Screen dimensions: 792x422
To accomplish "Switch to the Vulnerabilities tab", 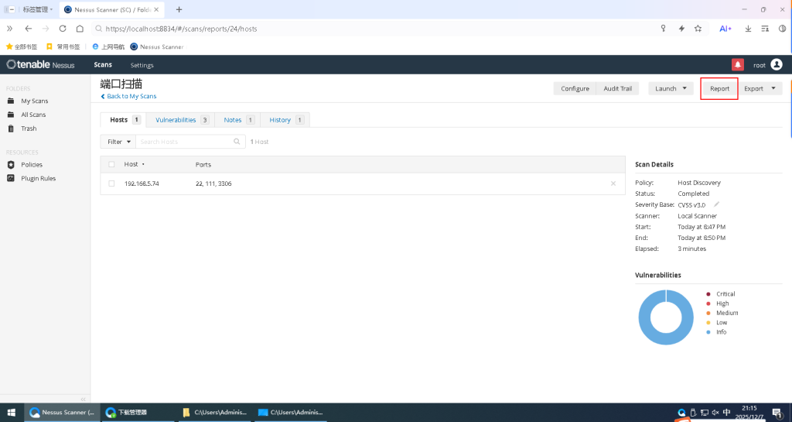I will [182, 120].
